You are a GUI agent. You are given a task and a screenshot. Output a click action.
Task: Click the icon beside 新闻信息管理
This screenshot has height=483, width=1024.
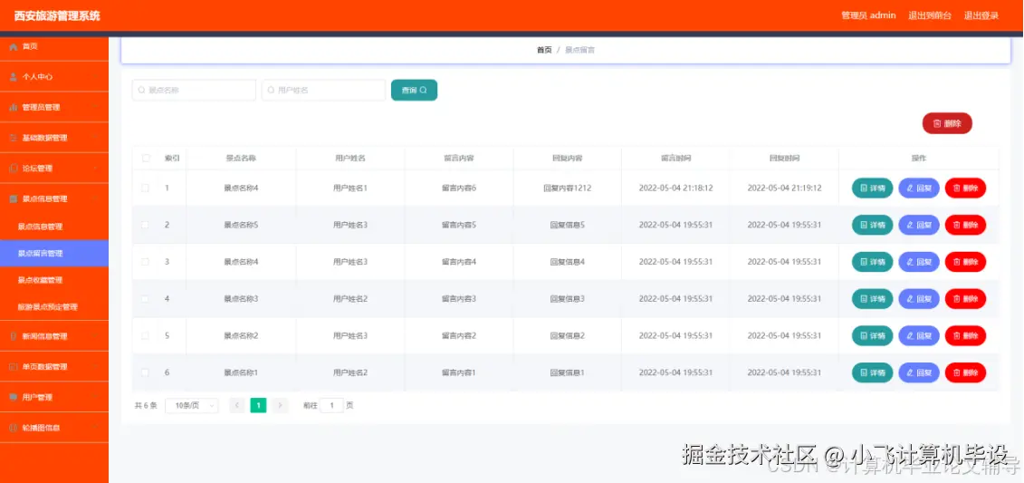(x=13, y=336)
